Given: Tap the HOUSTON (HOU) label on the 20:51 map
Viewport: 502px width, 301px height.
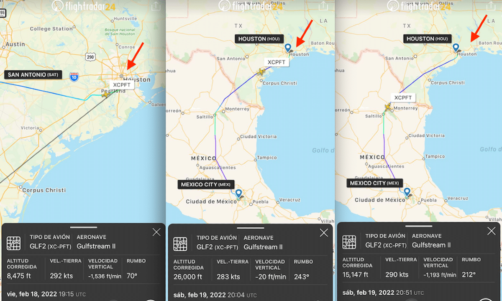Looking at the screenshot, I should tap(426, 38).
